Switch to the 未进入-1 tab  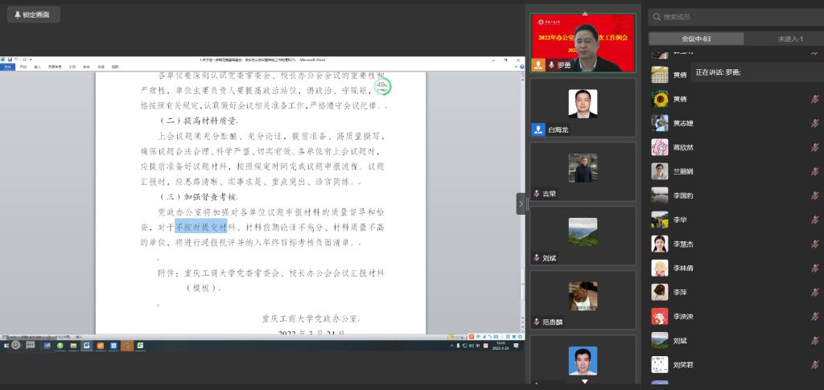click(x=785, y=39)
